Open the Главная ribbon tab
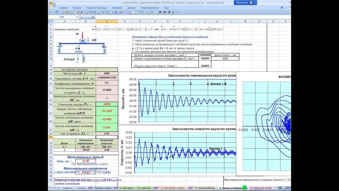This screenshot has height=191, width=339. pyautogui.click(x=63, y=8)
